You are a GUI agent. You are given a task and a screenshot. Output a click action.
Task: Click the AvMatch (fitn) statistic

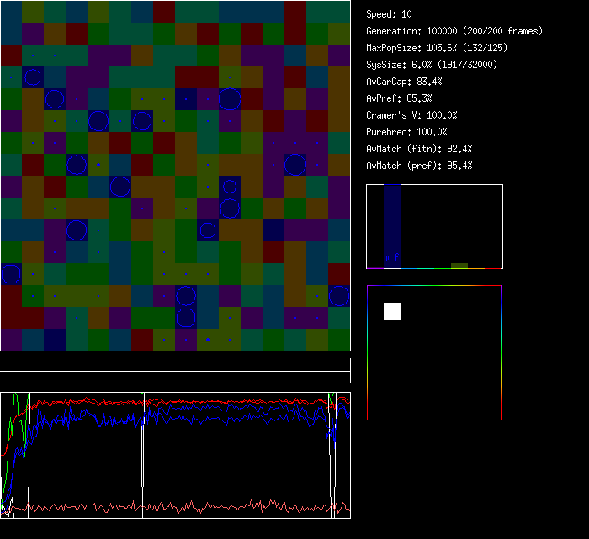(x=419, y=149)
